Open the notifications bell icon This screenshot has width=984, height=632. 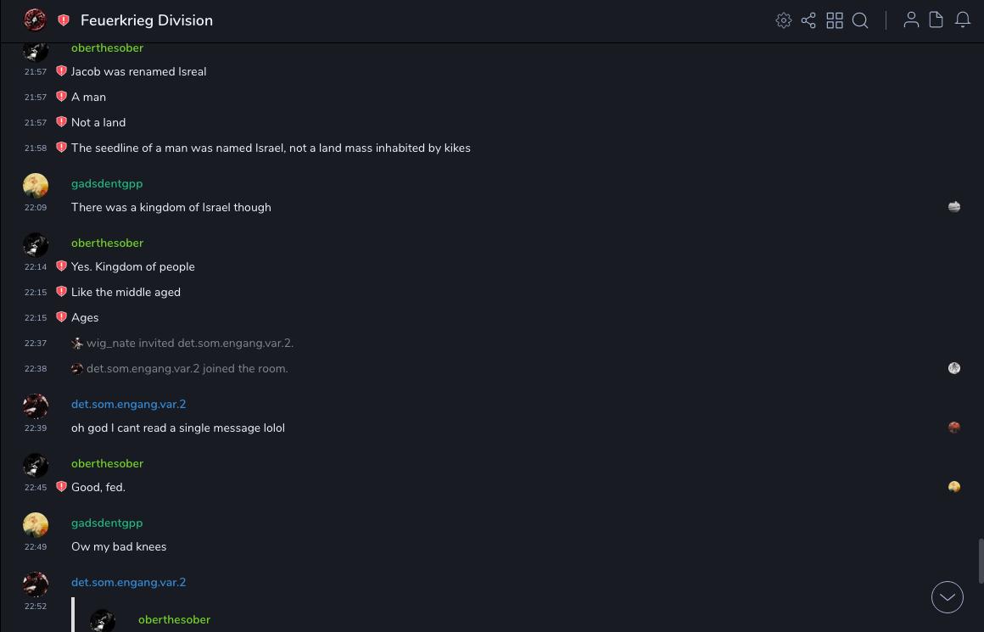963,20
